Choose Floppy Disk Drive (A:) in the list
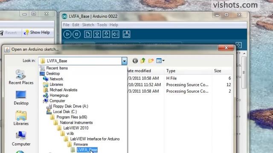 [x=70, y=106]
